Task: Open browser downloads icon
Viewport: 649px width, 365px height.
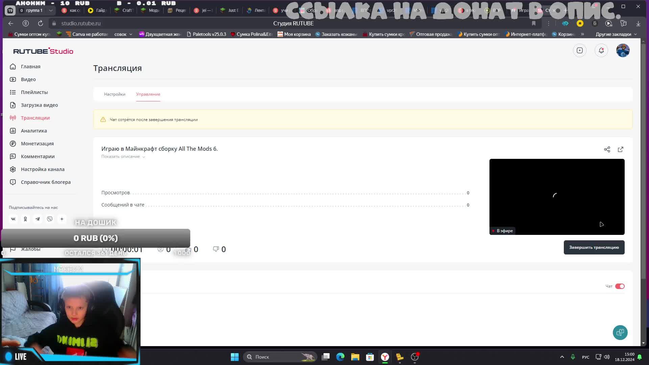Action: (x=638, y=23)
